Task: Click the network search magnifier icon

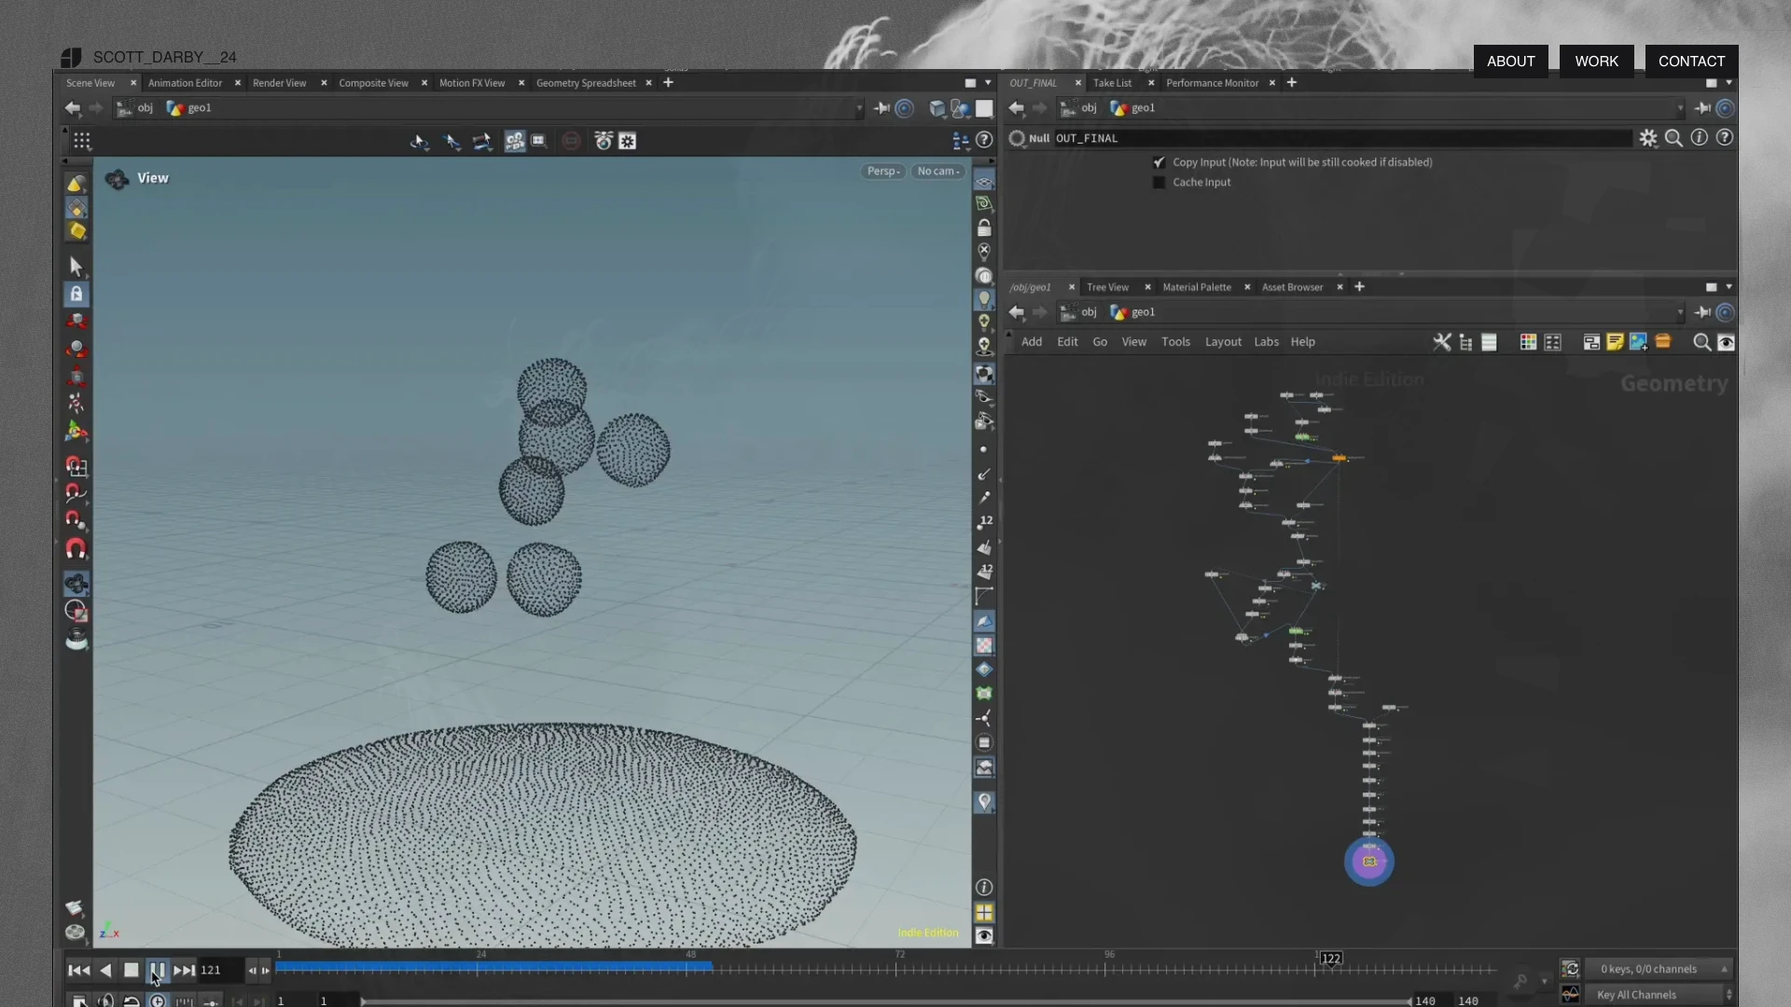Action: [x=1701, y=342]
